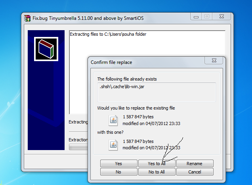Click the WinRAR icon in the title bar
252x185 pixels.
coord(27,18)
